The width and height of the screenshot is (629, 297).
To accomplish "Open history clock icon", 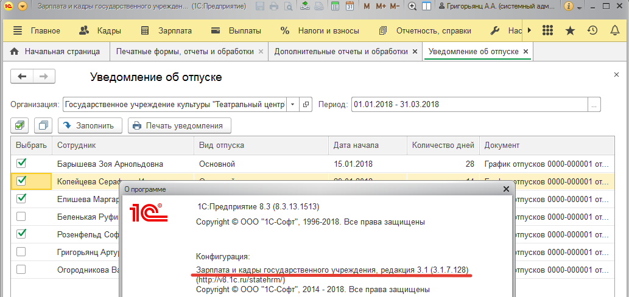I will (x=592, y=31).
